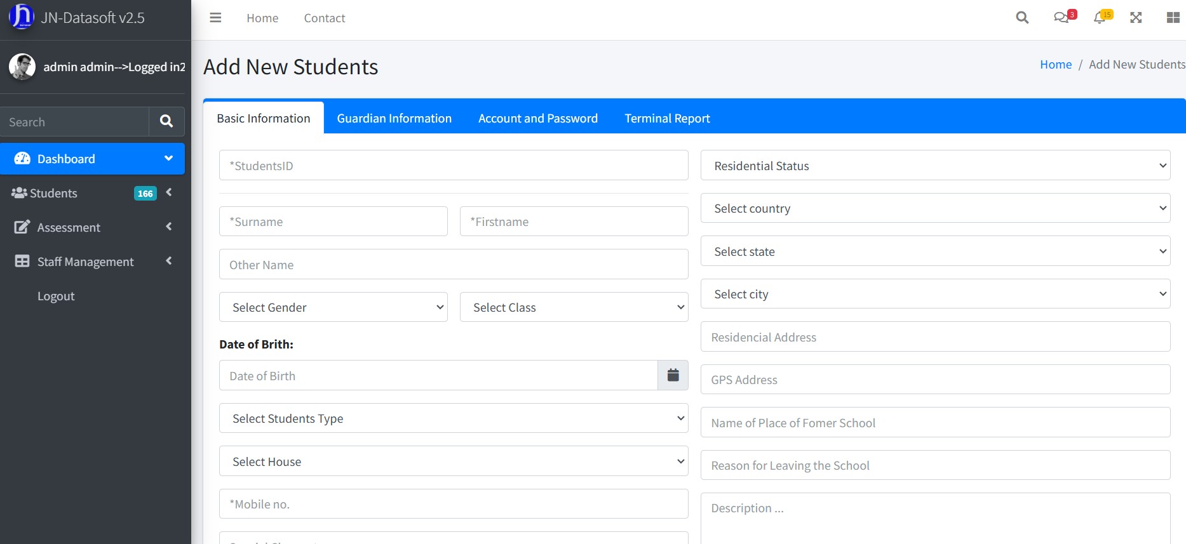Click the Home breadcrumb link
Viewport: 1186px width, 544px height.
(x=1055, y=64)
